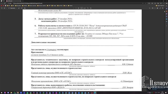
Task: Open Copilot sidebar button
Action: 167,3
